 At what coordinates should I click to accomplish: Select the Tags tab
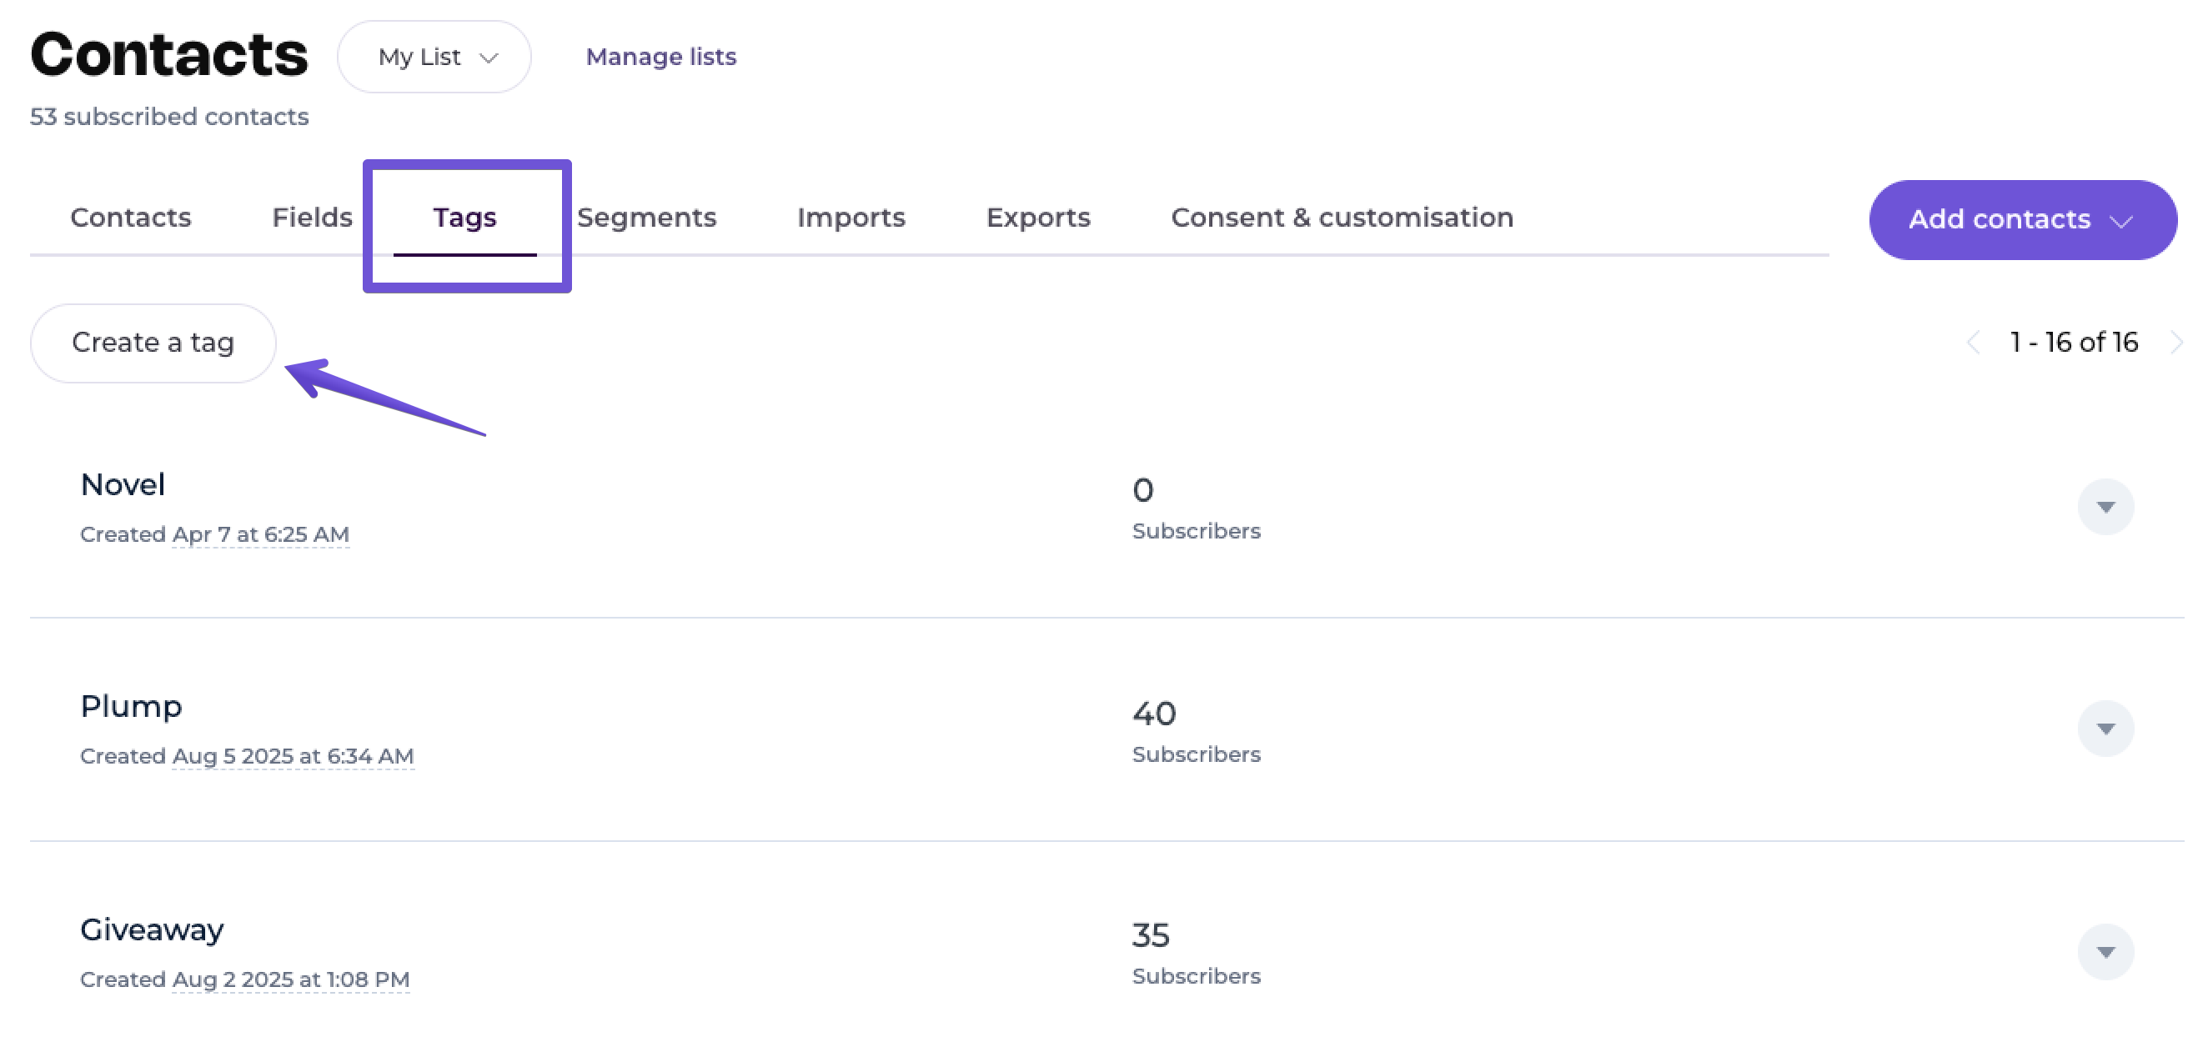click(464, 218)
